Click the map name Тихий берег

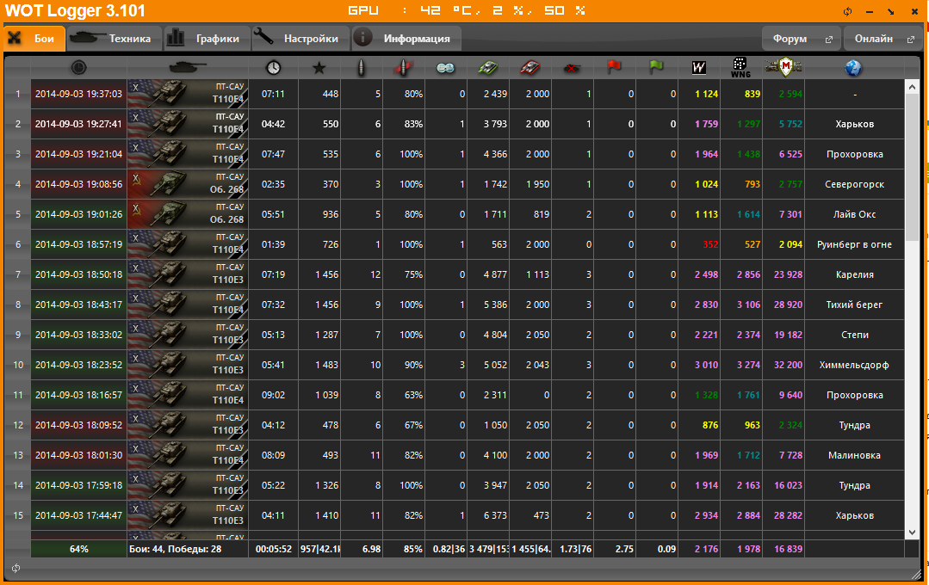point(854,305)
